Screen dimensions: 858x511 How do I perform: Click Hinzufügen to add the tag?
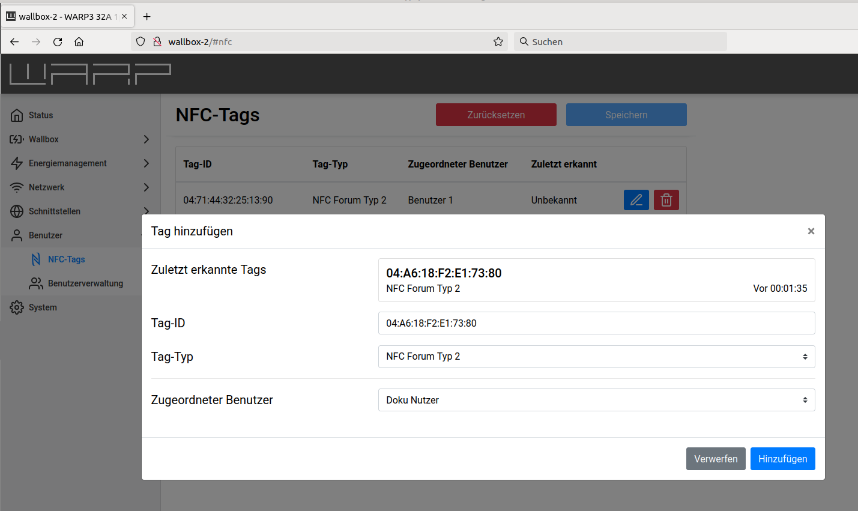tap(783, 459)
